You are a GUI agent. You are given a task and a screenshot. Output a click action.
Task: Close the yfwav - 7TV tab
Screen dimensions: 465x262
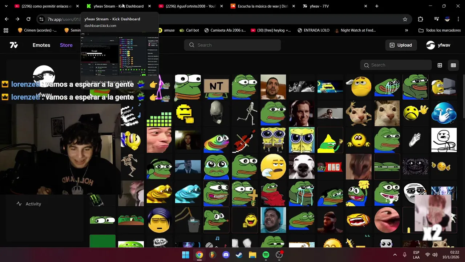pyautogui.click(x=365, y=6)
